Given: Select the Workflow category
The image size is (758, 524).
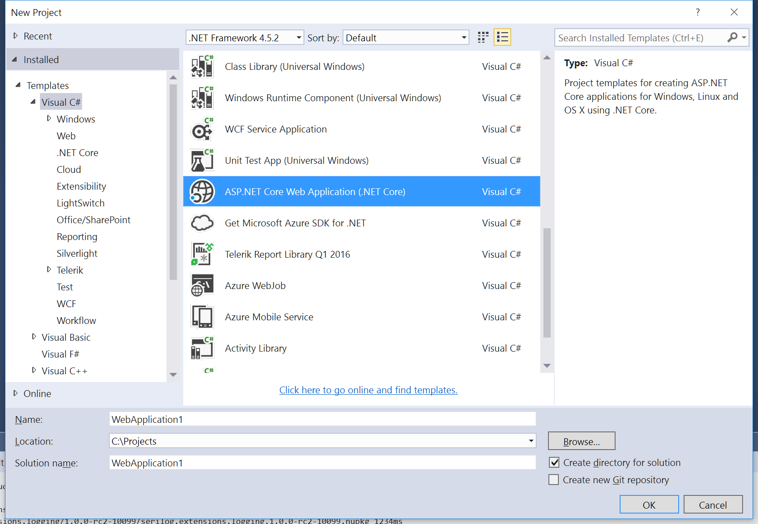Looking at the screenshot, I should pos(76,321).
